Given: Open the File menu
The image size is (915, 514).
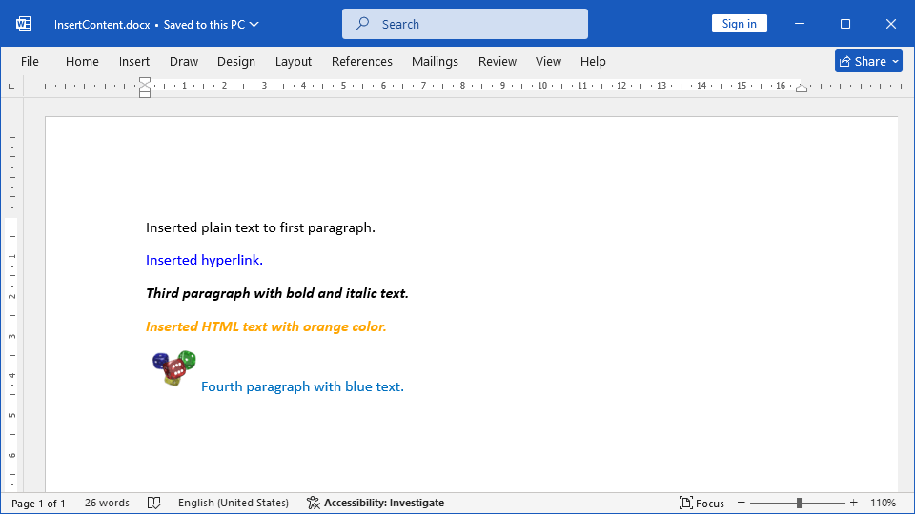Looking at the screenshot, I should tap(30, 61).
